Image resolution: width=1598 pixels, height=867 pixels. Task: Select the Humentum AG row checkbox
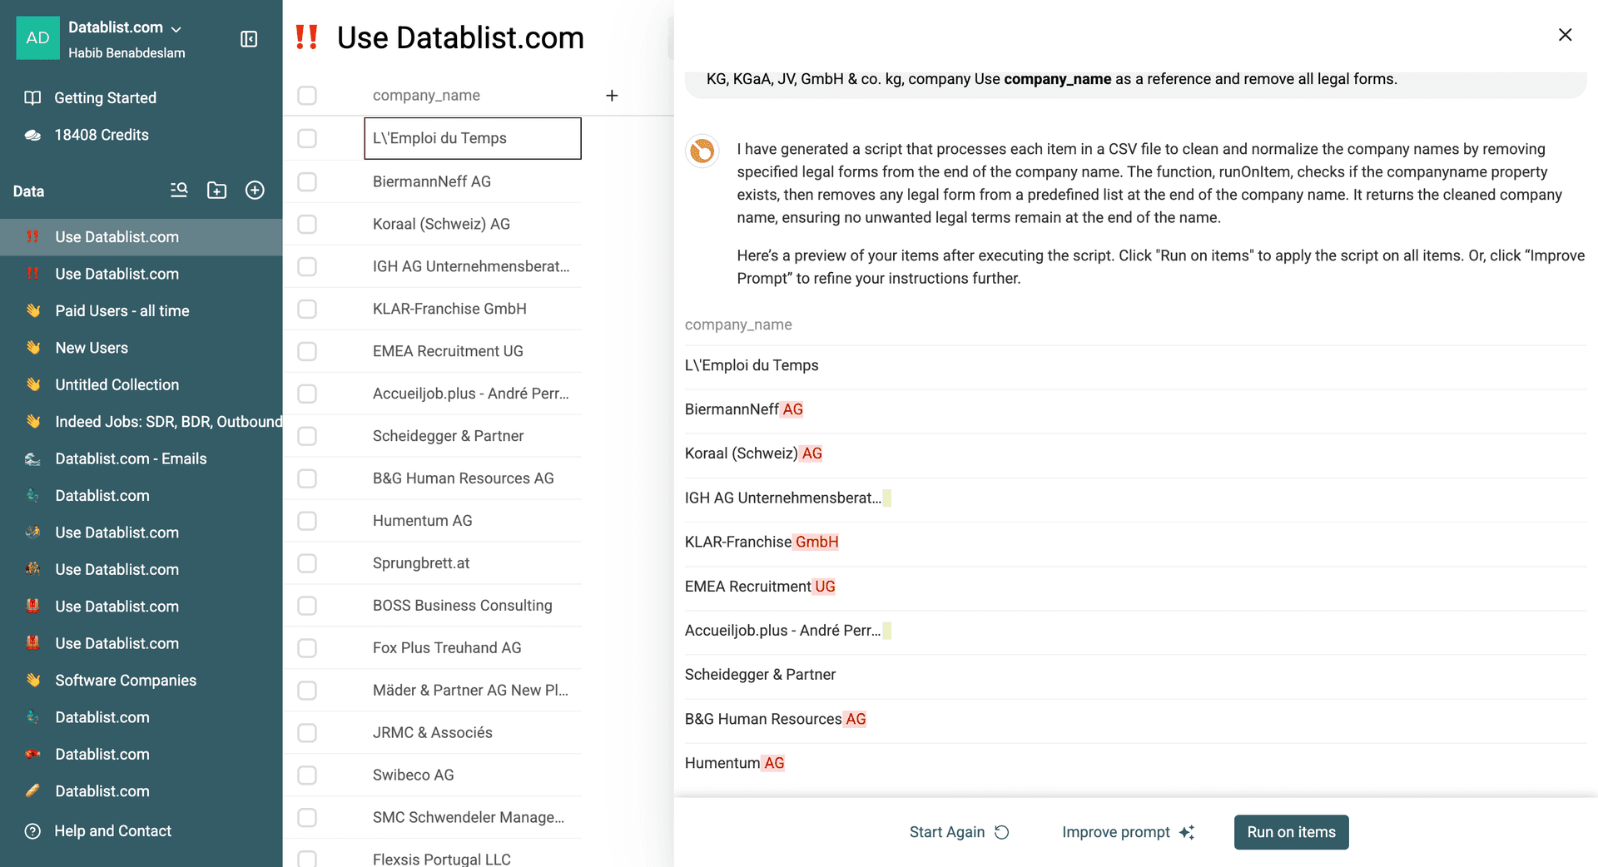pos(307,521)
